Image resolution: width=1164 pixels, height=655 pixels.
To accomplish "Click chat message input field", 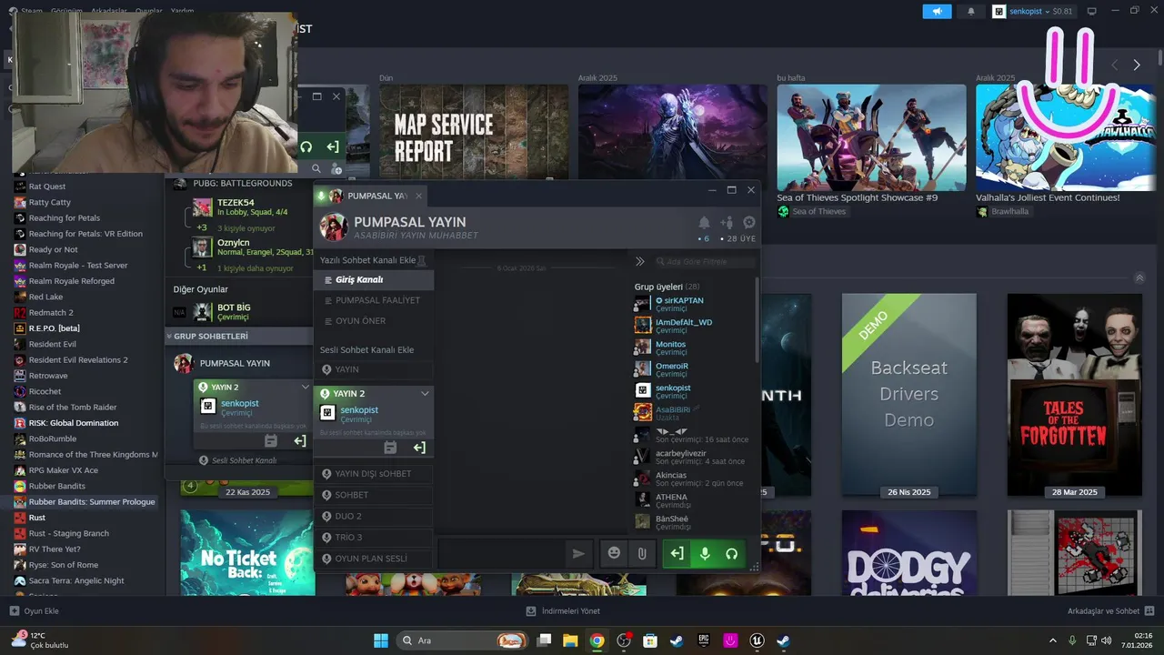I will point(500,553).
